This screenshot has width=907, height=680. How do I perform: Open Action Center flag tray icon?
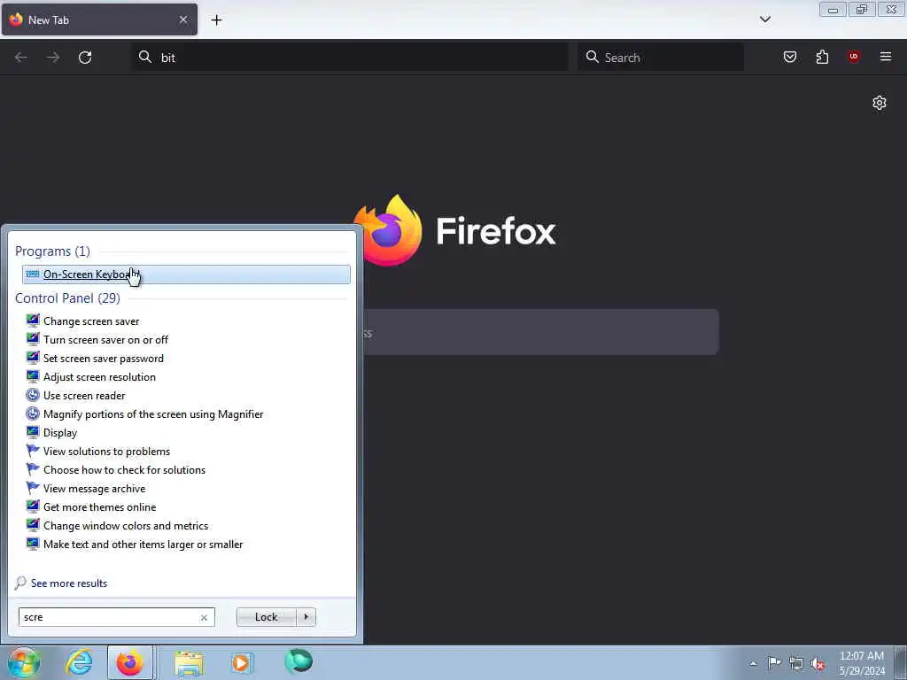click(774, 663)
